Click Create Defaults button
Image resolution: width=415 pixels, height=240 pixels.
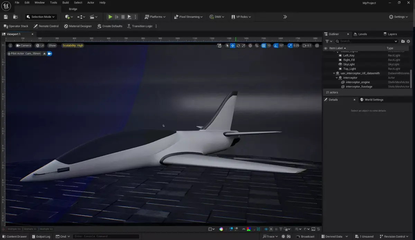tap(110, 26)
